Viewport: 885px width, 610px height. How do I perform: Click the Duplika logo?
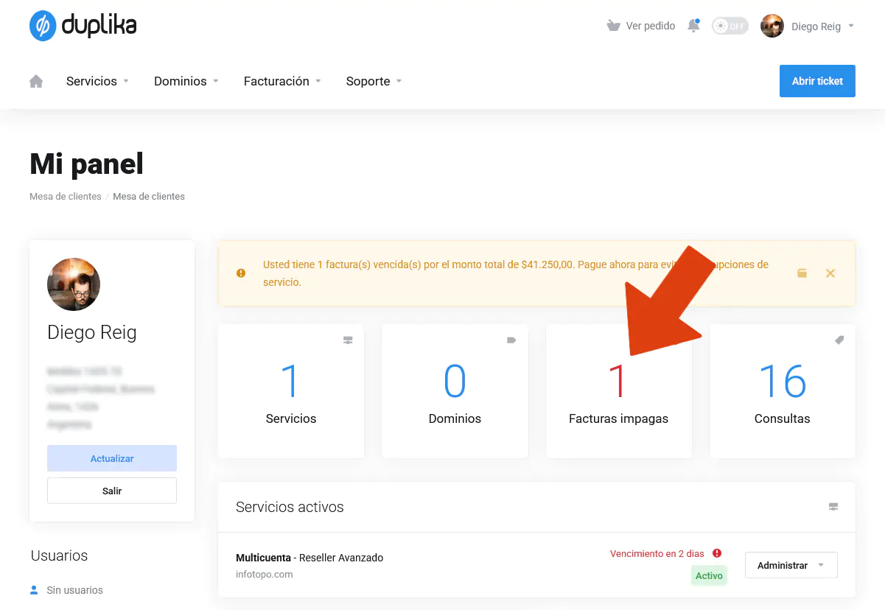(x=83, y=26)
